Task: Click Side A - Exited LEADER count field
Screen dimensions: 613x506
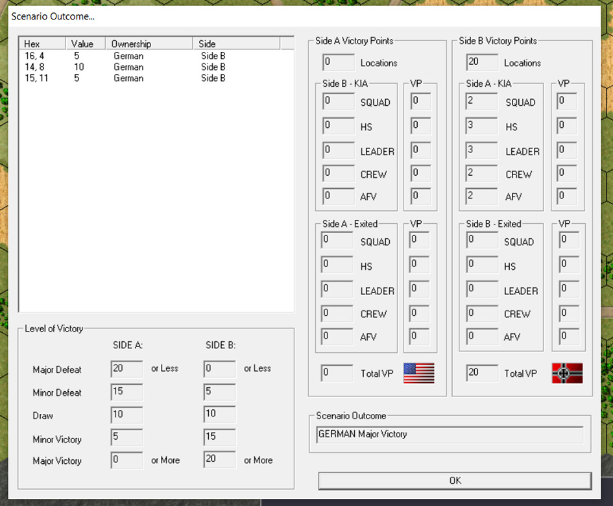Action: point(337,289)
